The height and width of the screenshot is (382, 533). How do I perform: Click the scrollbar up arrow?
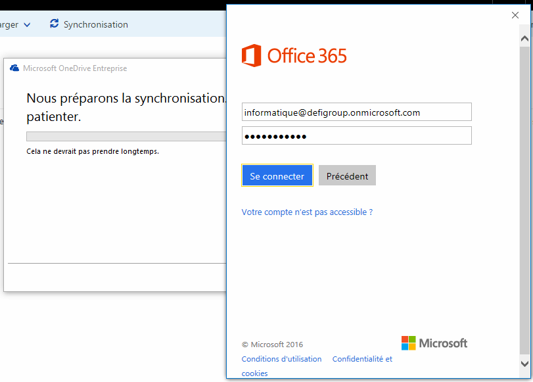[x=524, y=39]
